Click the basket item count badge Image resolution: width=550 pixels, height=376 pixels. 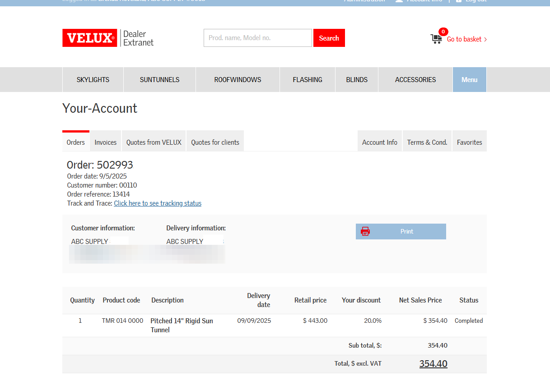pyautogui.click(x=443, y=32)
